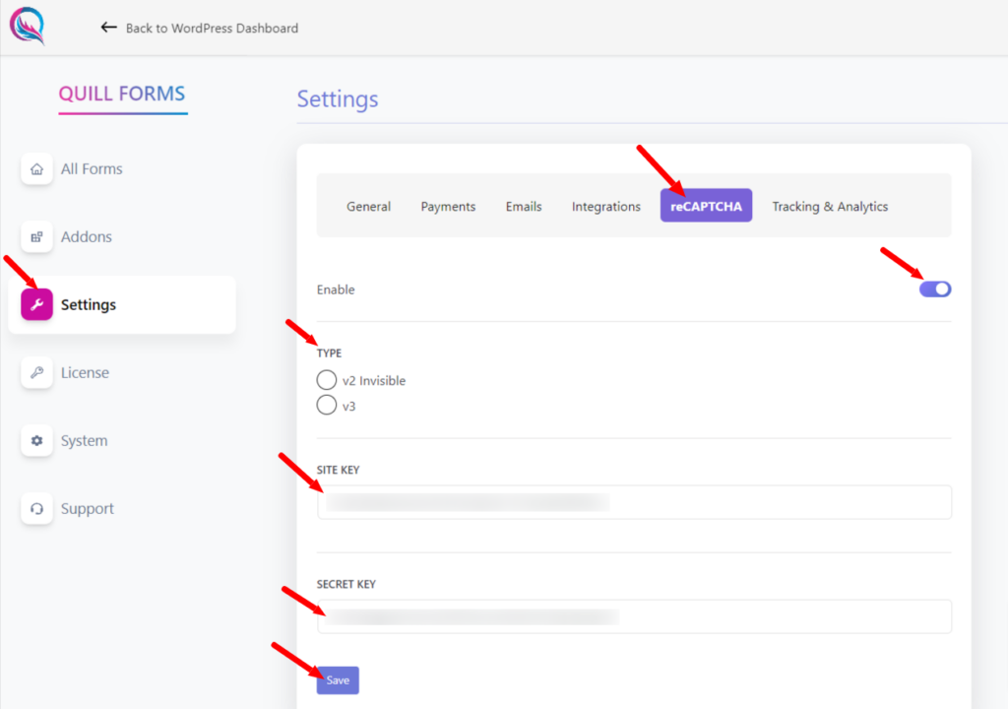Navigate to Addons page
1008x709 pixels.
tap(87, 236)
